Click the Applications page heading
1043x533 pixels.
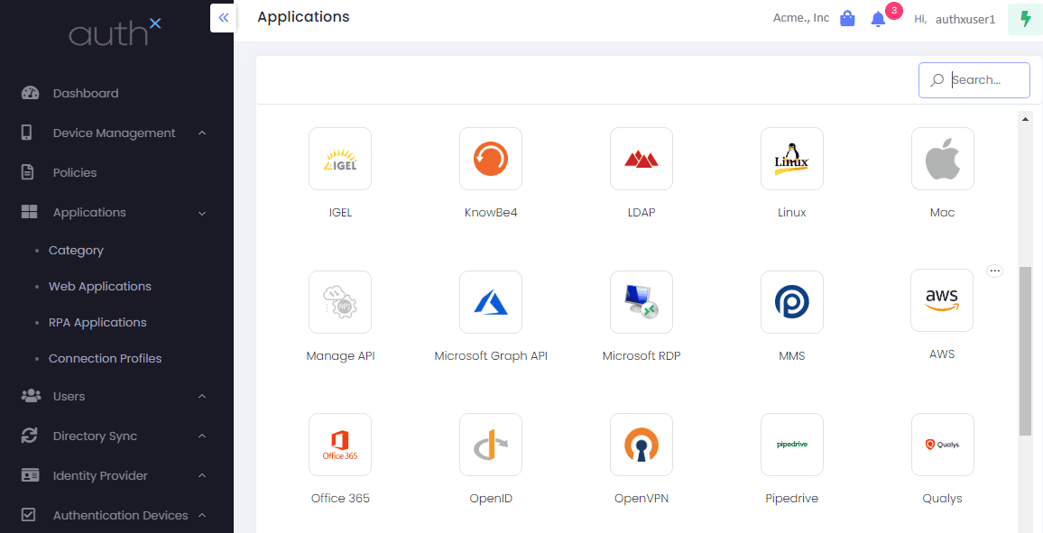pos(303,16)
